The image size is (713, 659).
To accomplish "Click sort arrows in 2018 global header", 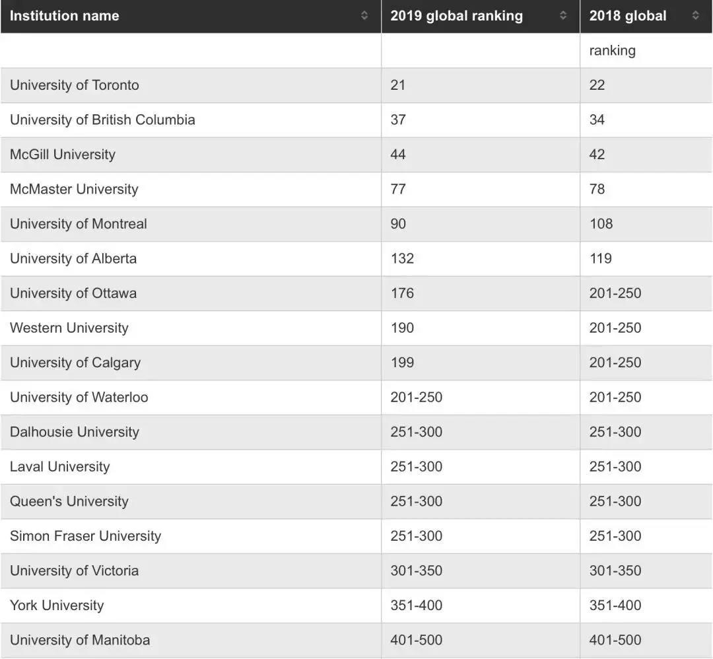I will (695, 15).
